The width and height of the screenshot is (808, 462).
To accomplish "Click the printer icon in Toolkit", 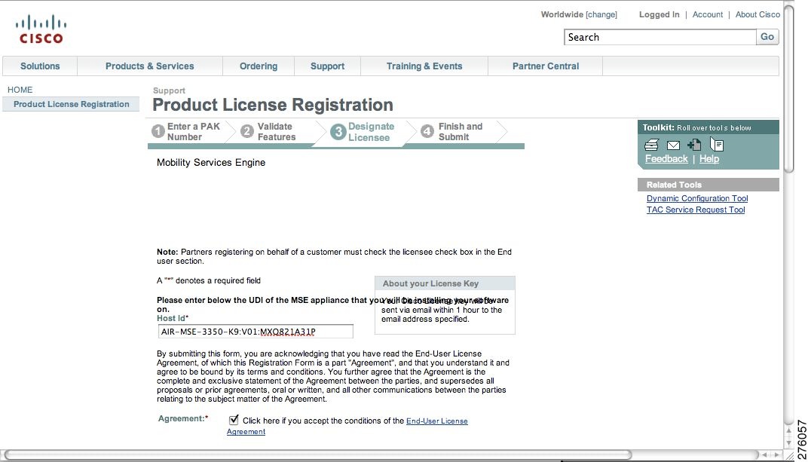I will [x=651, y=145].
